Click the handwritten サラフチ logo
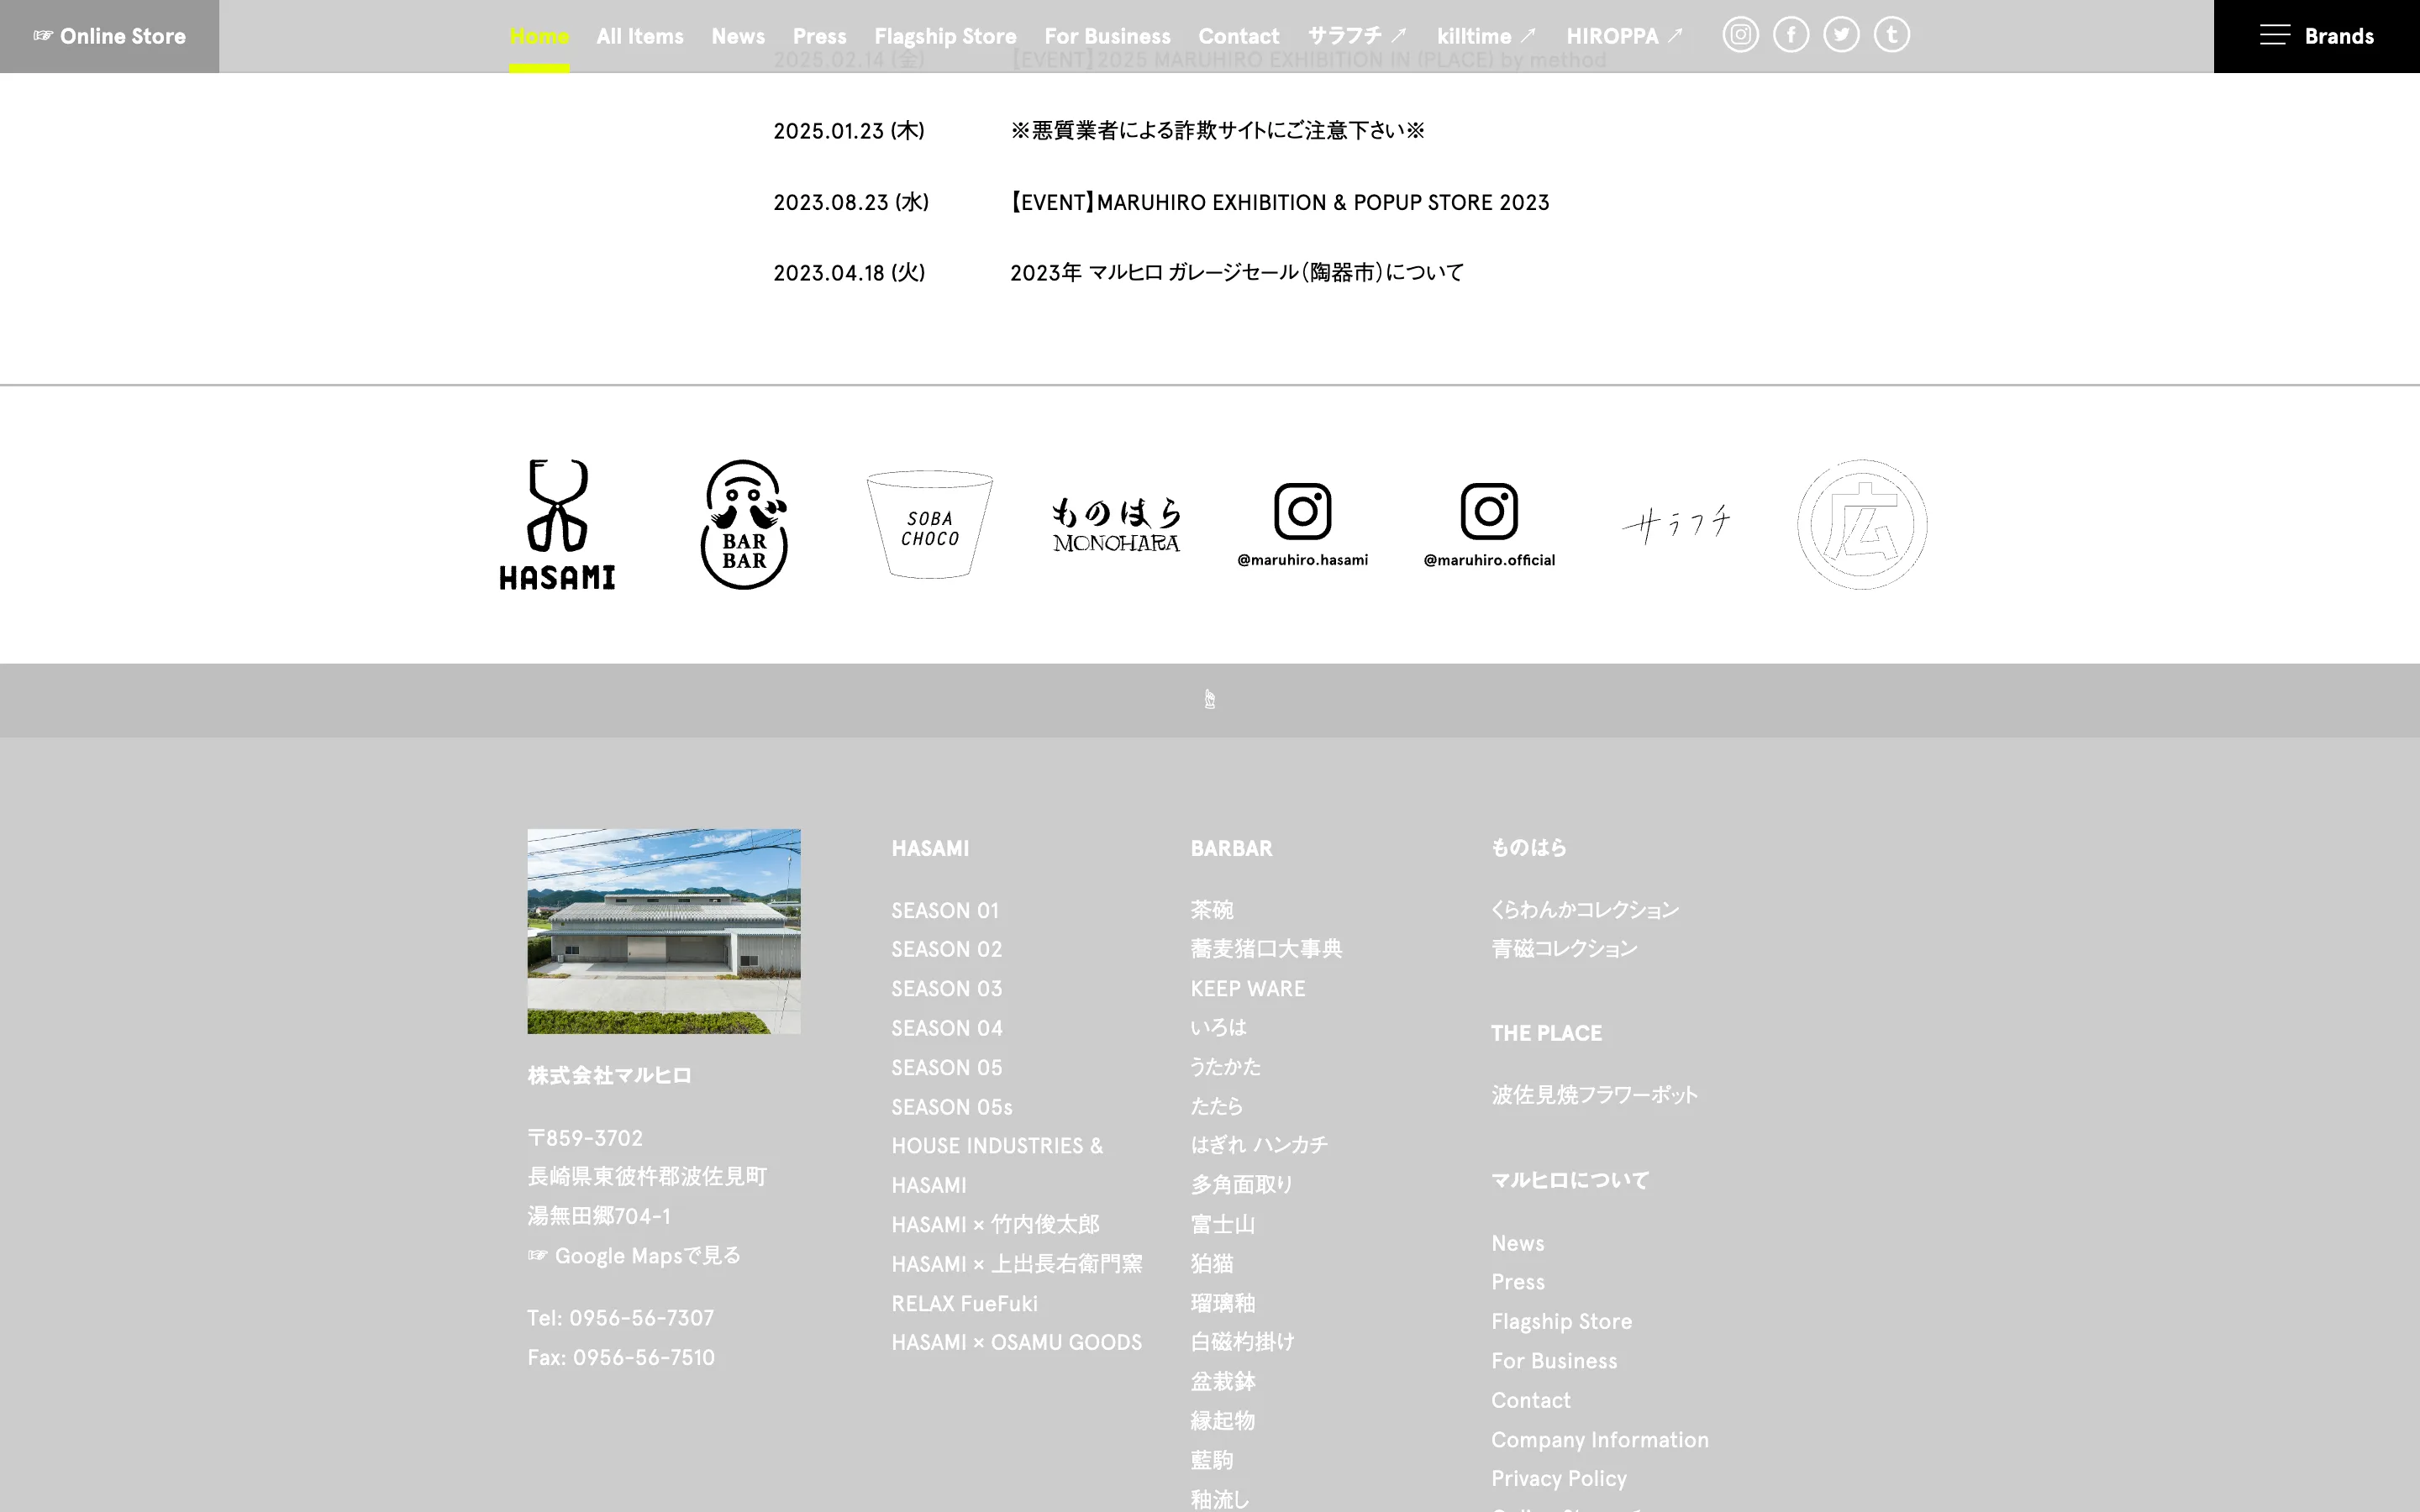This screenshot has width=2420, height=1512. click(1676, 524)
